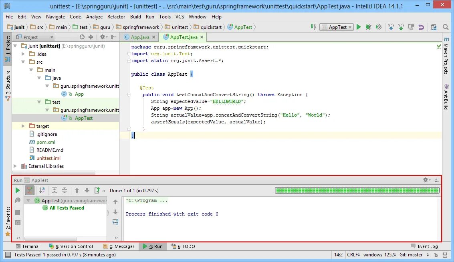Go to previous failed test arrow

click(x=77, y=191)
